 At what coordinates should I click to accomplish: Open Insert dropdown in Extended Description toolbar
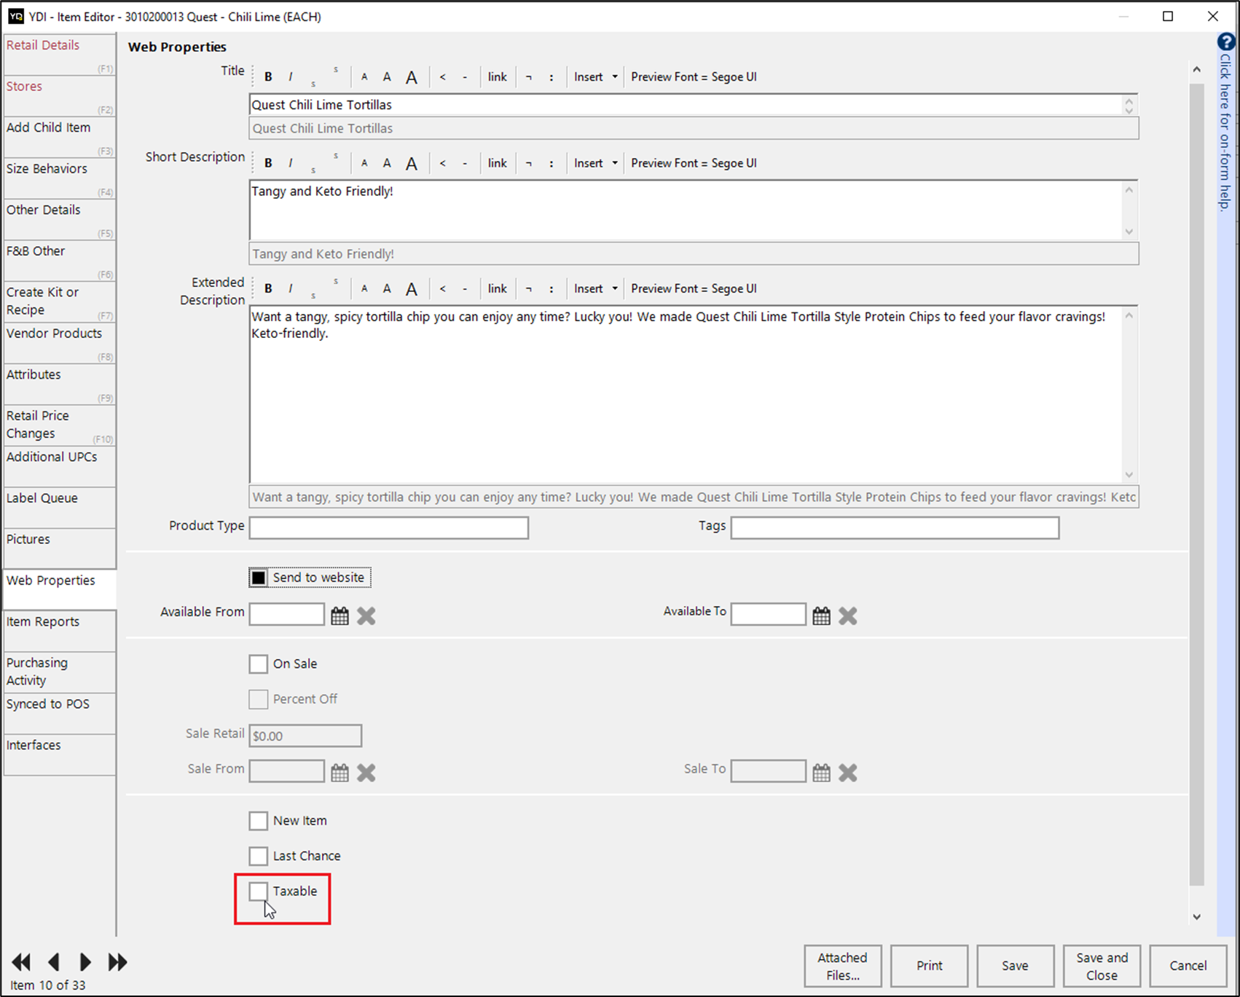595,288
